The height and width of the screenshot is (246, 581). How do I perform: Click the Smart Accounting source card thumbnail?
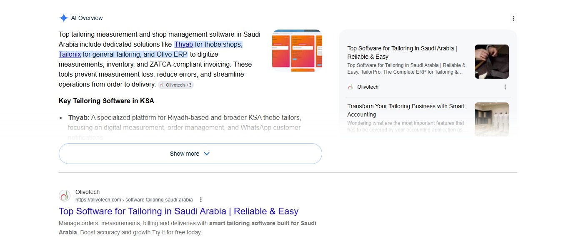[492, 119]
